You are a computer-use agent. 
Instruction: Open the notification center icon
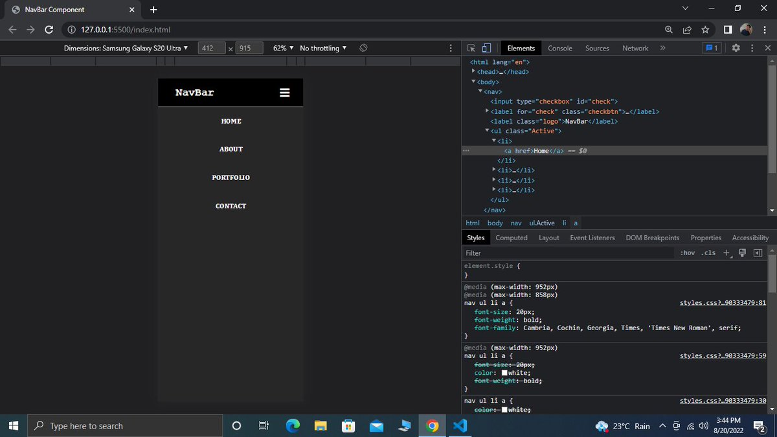(760, 425)
